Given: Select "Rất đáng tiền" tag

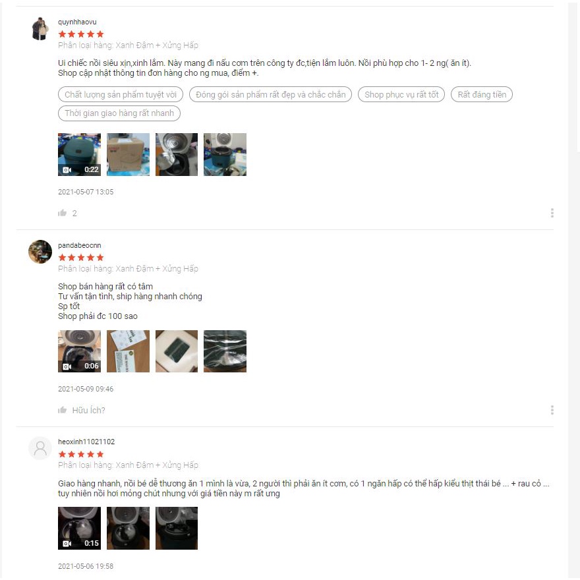Looking at the screenshot, I should point(482,94).
